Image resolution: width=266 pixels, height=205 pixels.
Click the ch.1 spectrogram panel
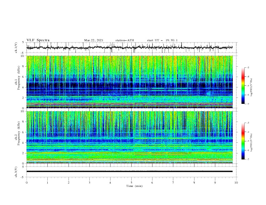point(130,82)
